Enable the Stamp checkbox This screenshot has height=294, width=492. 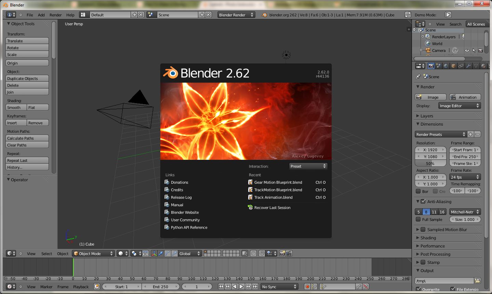point(423,262)
